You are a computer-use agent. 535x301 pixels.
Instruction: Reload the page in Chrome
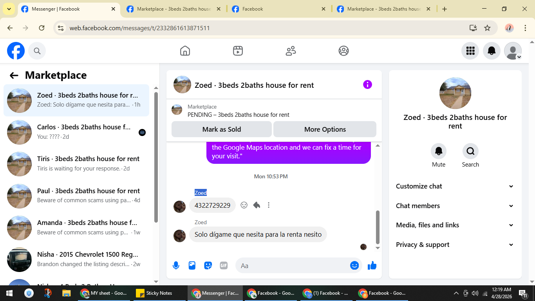(x=42, y=28)
